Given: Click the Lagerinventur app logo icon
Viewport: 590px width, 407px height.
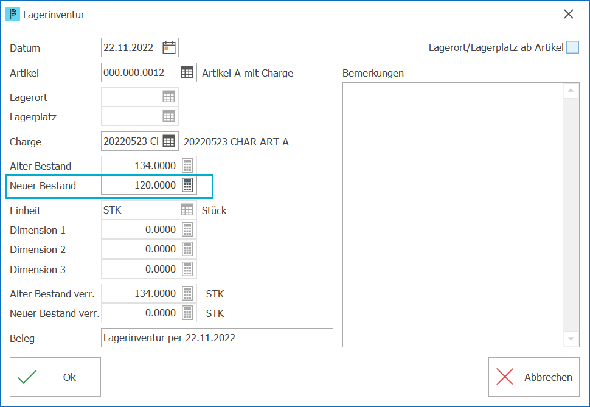Looking at the screenshot, I should point(13,15).
